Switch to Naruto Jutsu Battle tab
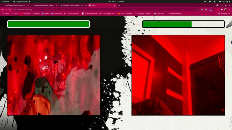The height and width of the screenshot is (130, 232). coord(73,5)
